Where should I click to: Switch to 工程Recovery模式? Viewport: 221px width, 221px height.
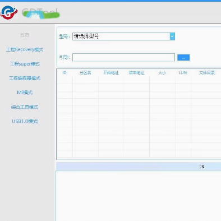click(25, 49)
